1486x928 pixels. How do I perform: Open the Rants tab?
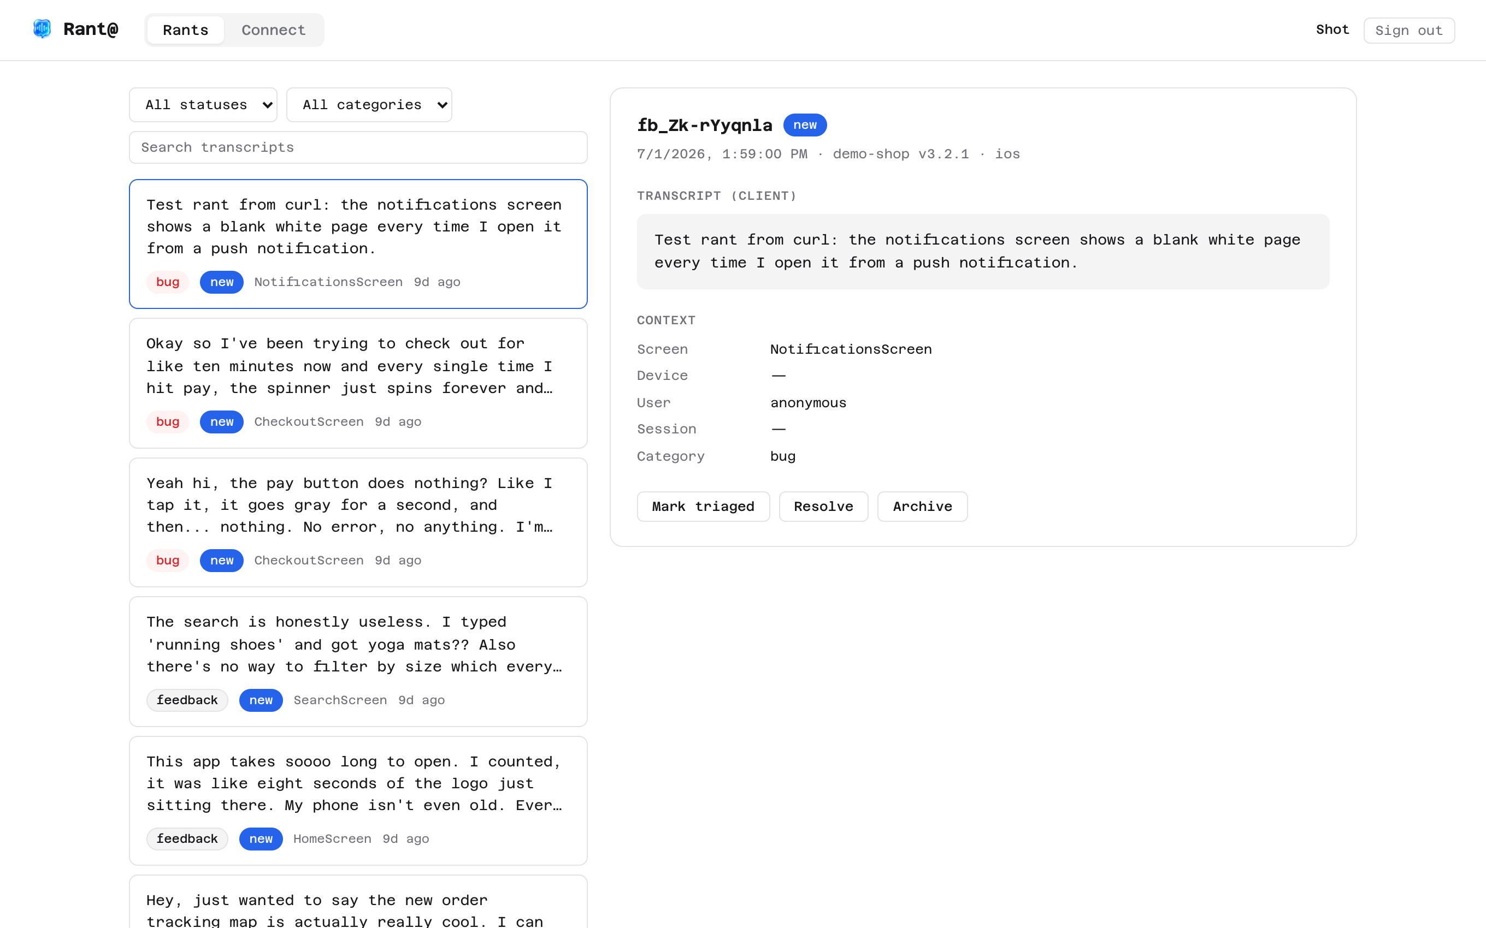(x=185, y=30)
